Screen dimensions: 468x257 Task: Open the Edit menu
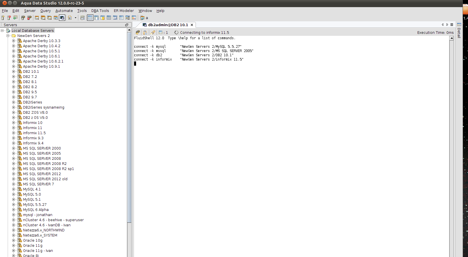(16, 11)
